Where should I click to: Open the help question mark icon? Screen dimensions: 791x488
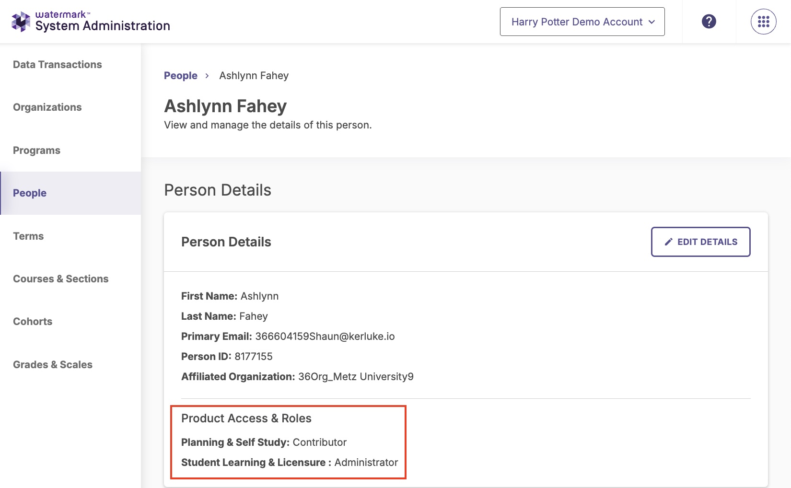click(x=709, y=22)
